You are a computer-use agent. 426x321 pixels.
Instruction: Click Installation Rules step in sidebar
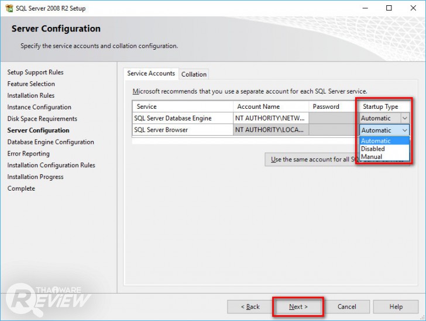30,95
